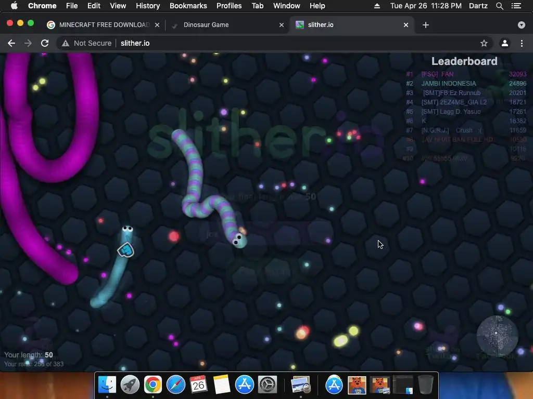Image resolution: width=533 pixels, height=399 pixels.
Task: Select the slither.io tab
Action: 351,25
